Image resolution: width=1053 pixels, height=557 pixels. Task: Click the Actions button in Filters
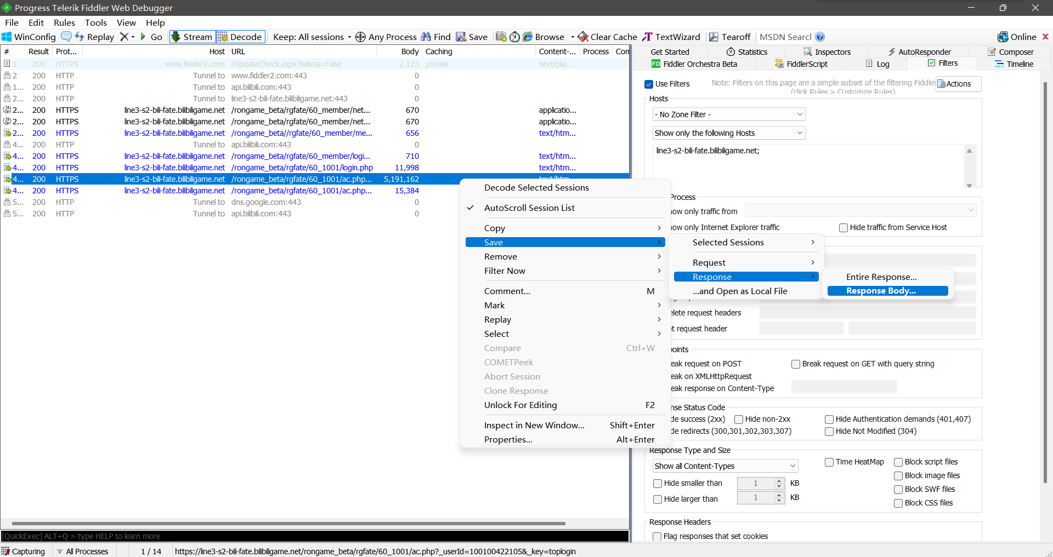click(x=958, y=84)
